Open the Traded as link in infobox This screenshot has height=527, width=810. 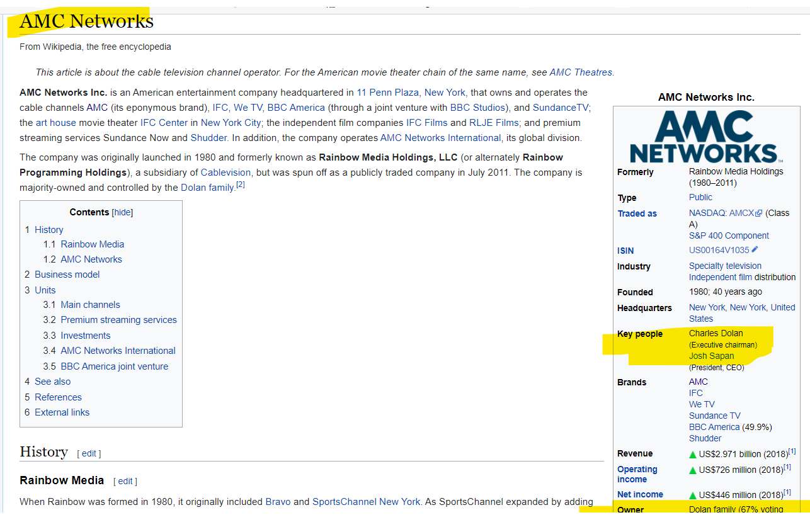point(637,213)
